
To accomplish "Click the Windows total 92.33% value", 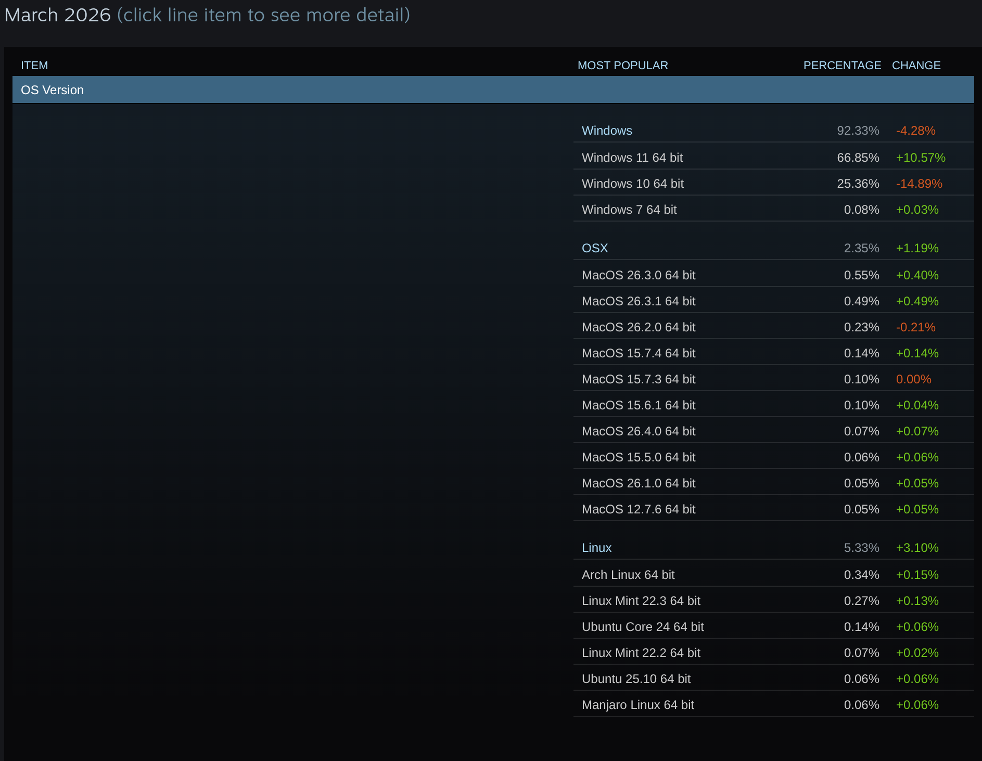I will (x=858, y=131).
